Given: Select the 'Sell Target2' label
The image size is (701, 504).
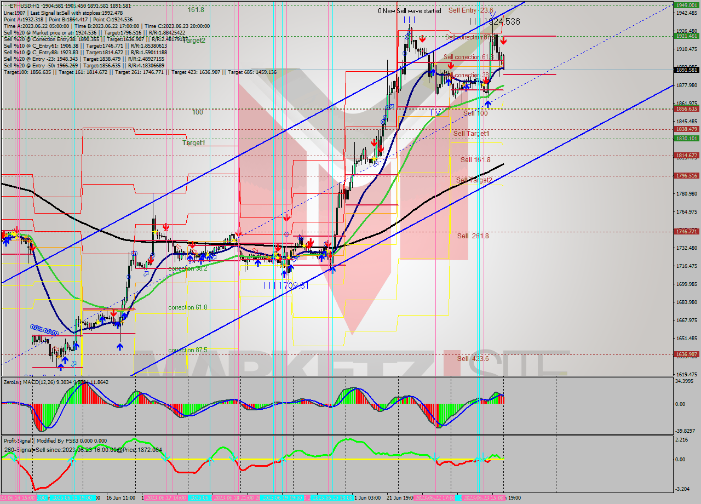Looking at the screenshot, I should [474, 180].
